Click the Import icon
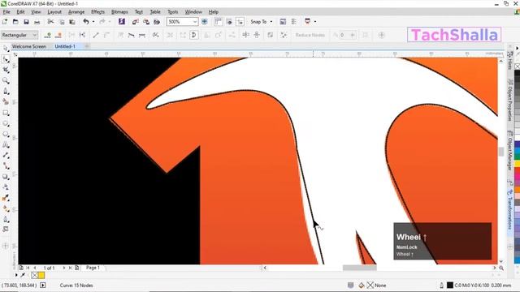520x292 pixels. click(136, 22)
